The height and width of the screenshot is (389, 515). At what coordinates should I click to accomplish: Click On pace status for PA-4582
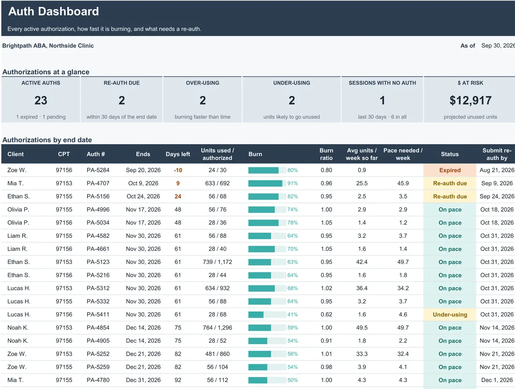450,236
